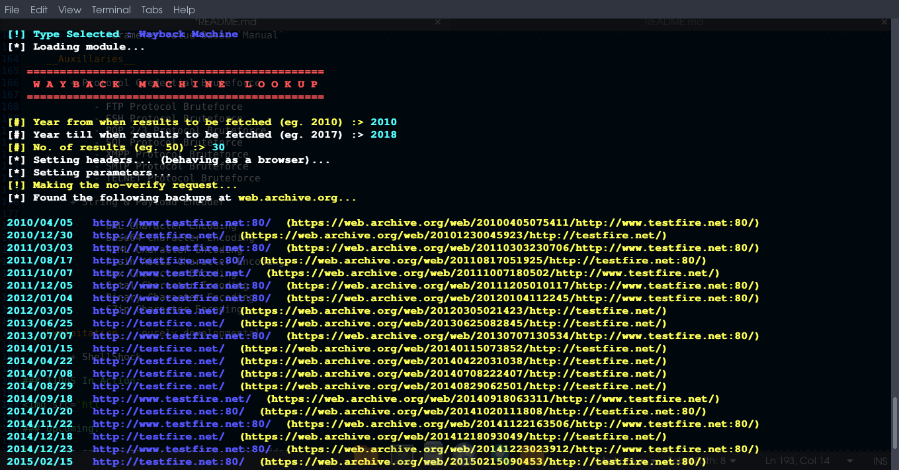The width and height of the screenshot is (899, 470).
Task: Open the archive link with timestamp 20140829062501
Action: tap(453, 387)
